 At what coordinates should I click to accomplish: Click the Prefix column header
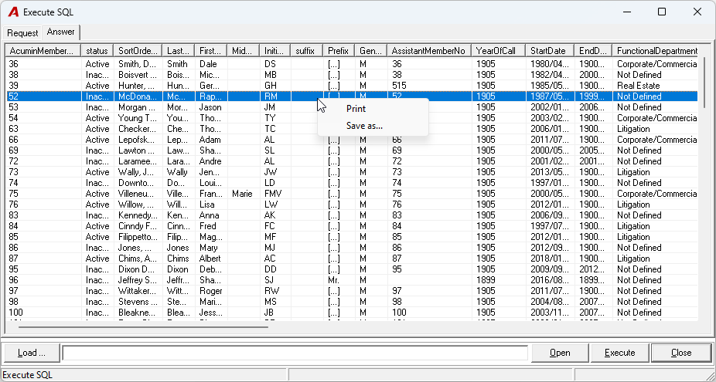click(339, 51)
